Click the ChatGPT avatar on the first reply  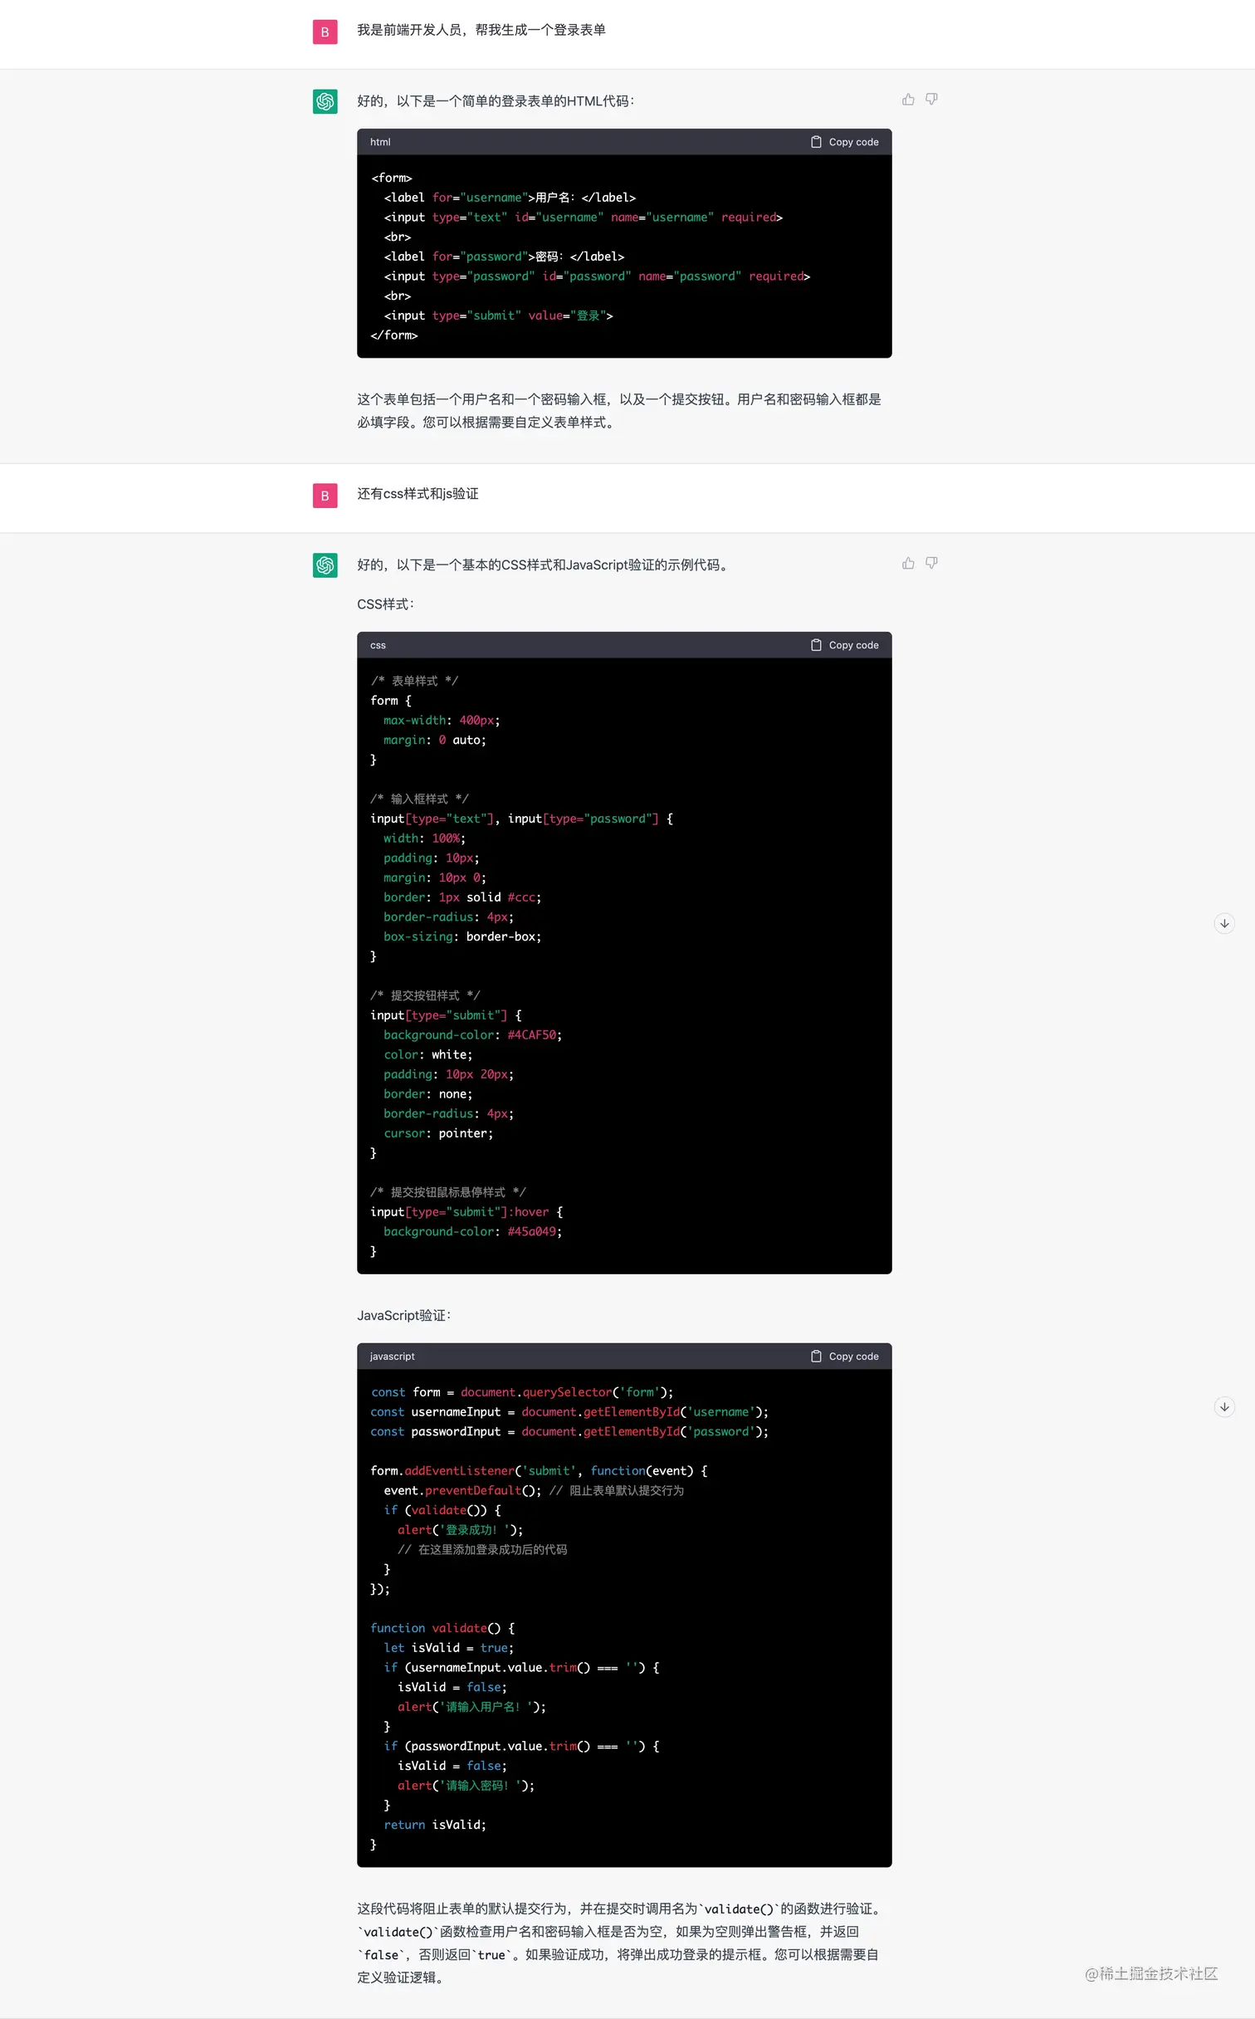coord(325,101)
